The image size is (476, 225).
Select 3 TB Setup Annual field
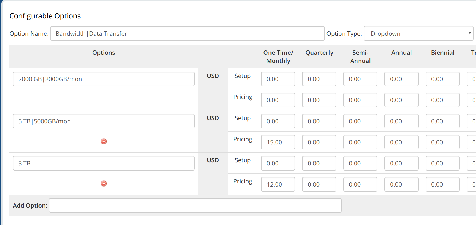[x=401, y=163]
